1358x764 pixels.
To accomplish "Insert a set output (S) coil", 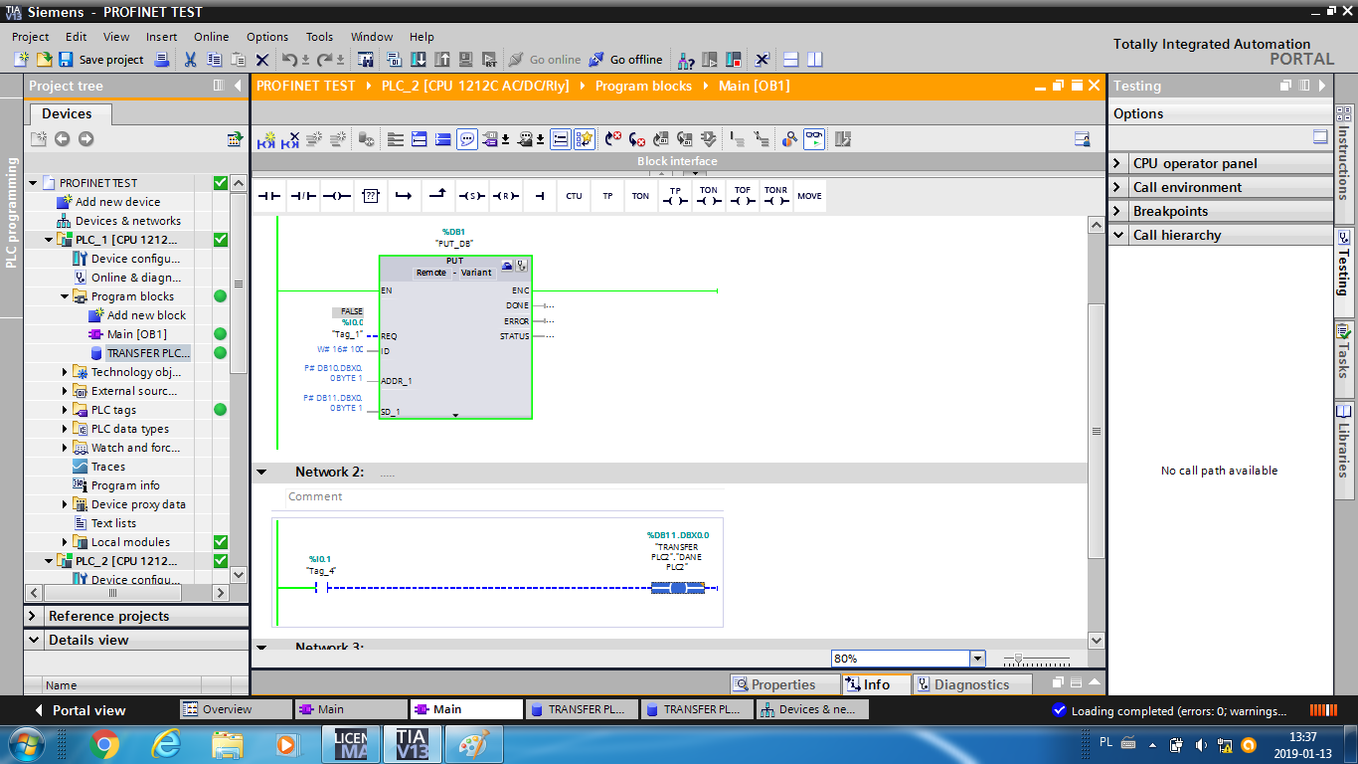I will (x=471, y=196).
